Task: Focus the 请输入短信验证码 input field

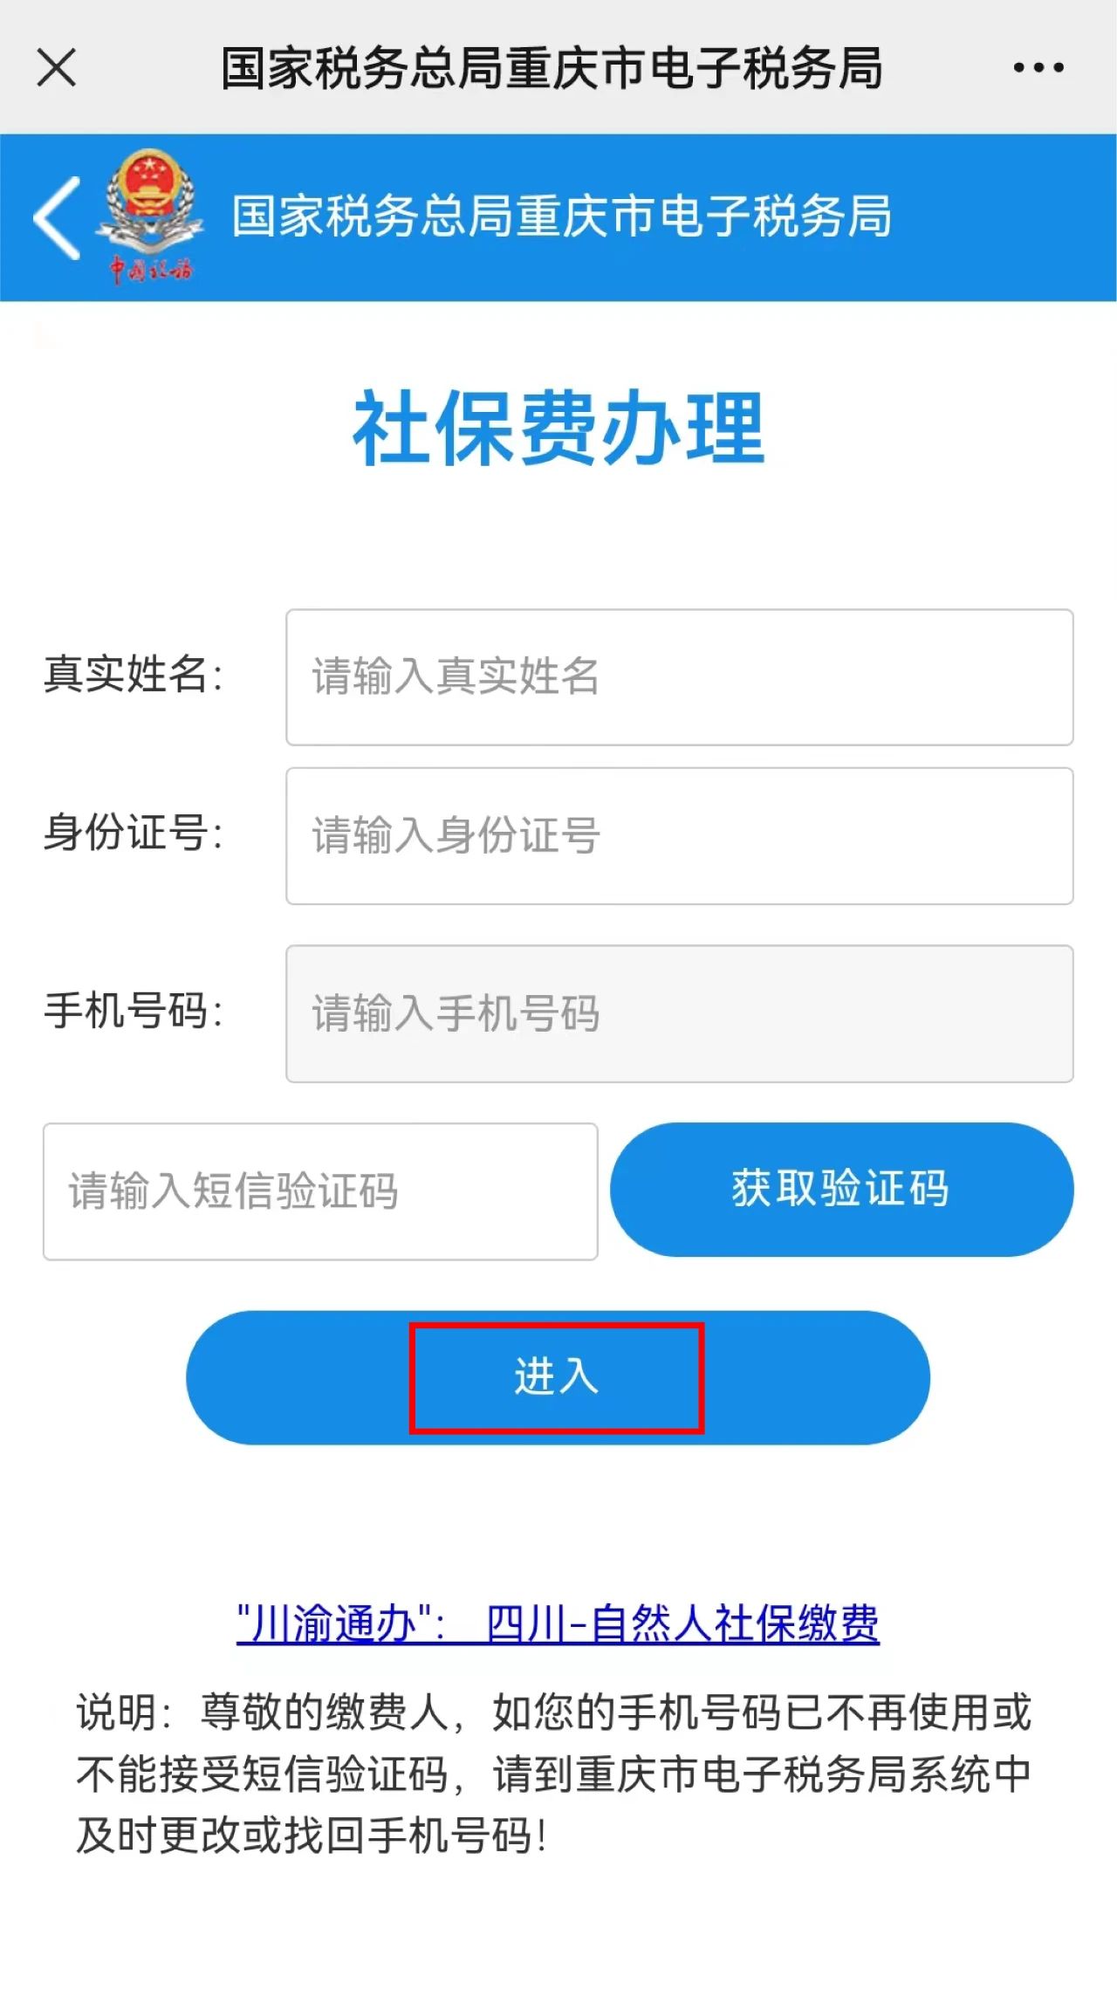Action: (x=320, y=1191)
